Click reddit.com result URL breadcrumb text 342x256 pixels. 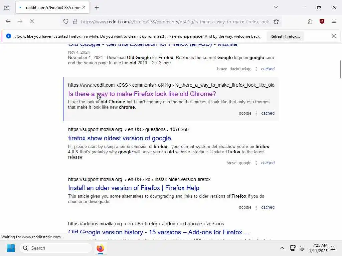coord(171,85)
